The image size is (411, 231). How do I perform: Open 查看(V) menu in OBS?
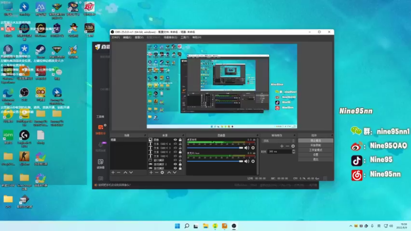point(139,37)
